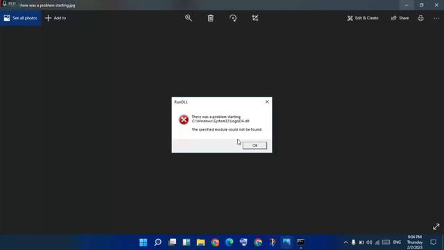Open Task View from the taskbar

[x=172, y=242]
